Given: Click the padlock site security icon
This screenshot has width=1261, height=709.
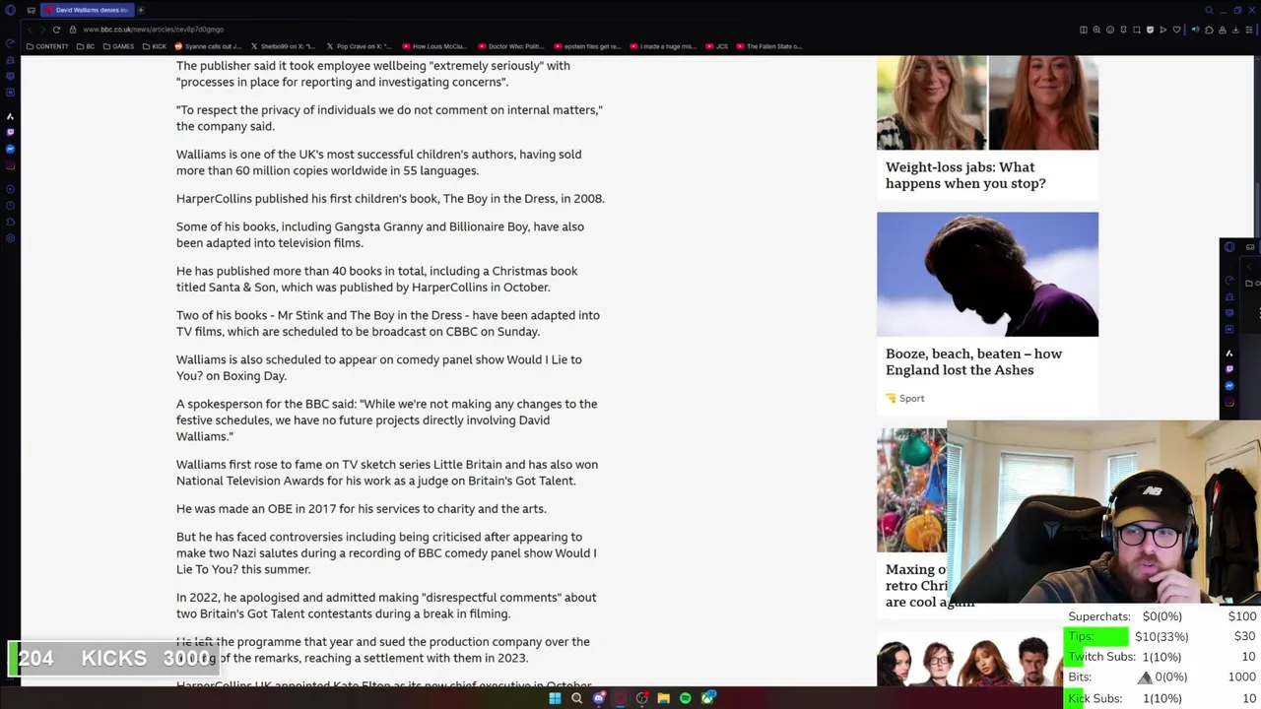Looking at the screenshot, I should [73, 30].
